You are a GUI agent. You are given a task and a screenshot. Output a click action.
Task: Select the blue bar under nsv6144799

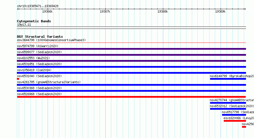click(x=228, y=79)
